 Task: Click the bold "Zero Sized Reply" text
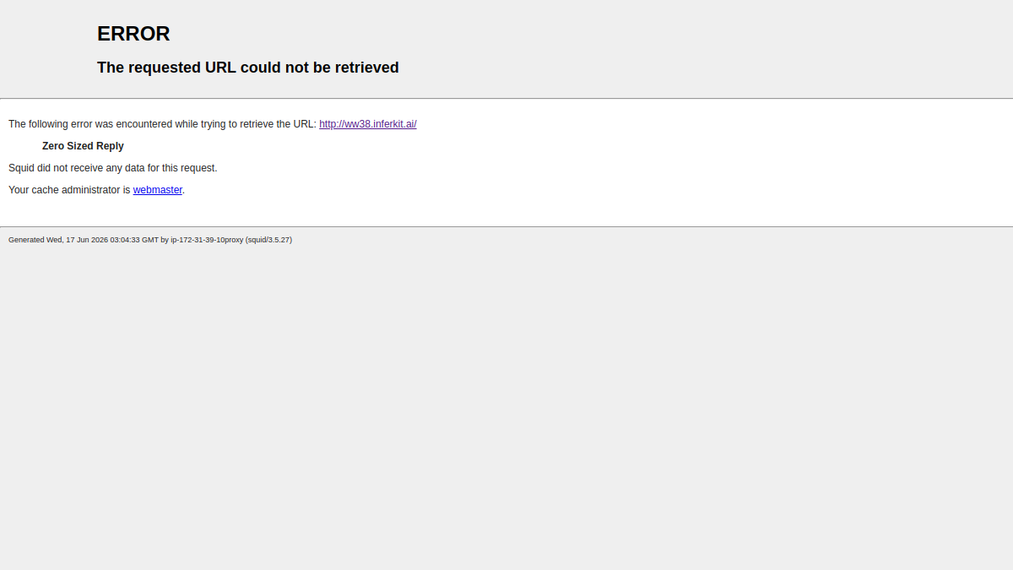[83, 146]
